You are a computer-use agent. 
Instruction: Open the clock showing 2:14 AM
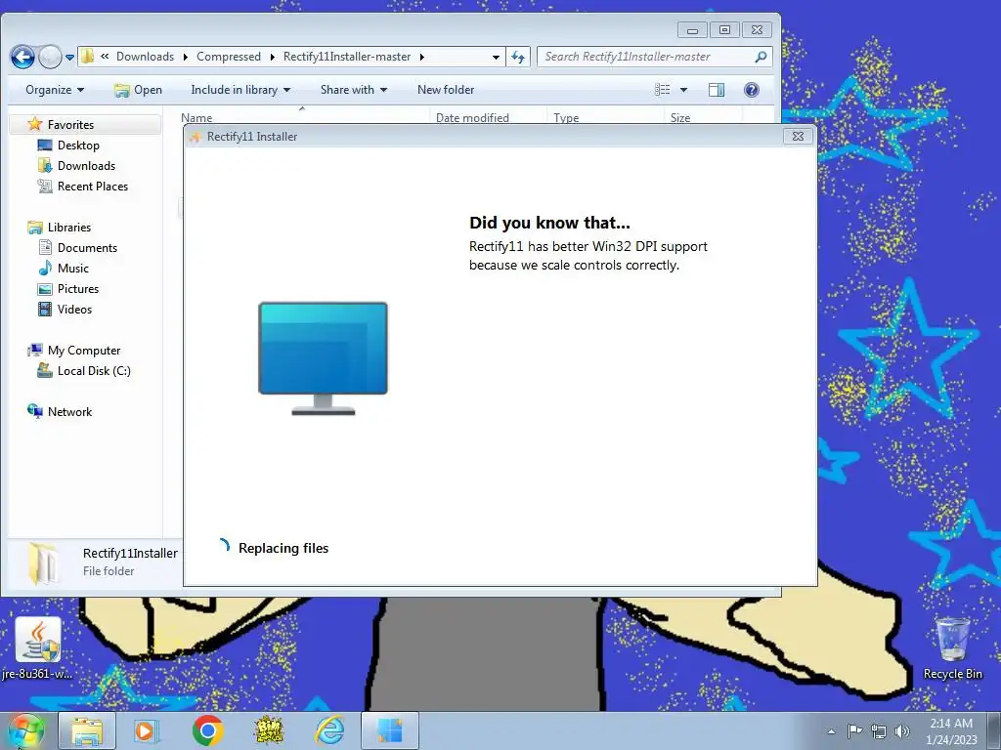point(951,731)
